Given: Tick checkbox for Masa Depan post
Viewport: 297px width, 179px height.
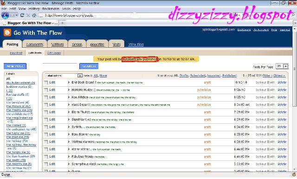Looking at the screenshot, I should 46,105.
